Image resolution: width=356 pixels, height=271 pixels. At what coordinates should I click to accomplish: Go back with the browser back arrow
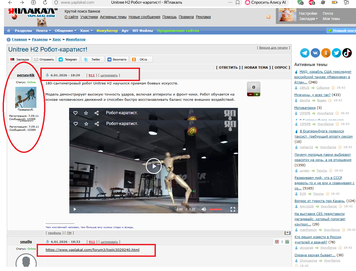[10, 2]
